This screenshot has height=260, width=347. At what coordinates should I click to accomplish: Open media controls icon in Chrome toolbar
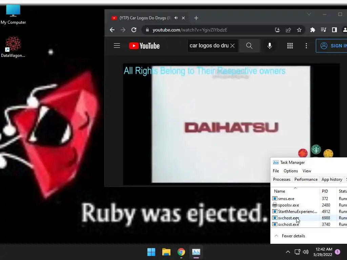324,30
